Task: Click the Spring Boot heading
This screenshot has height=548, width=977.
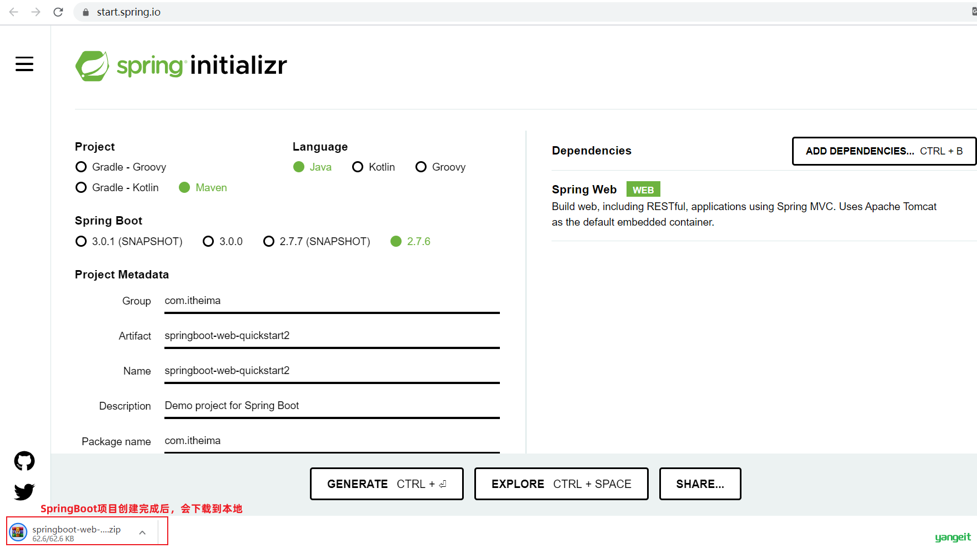Action: (108, 221)
